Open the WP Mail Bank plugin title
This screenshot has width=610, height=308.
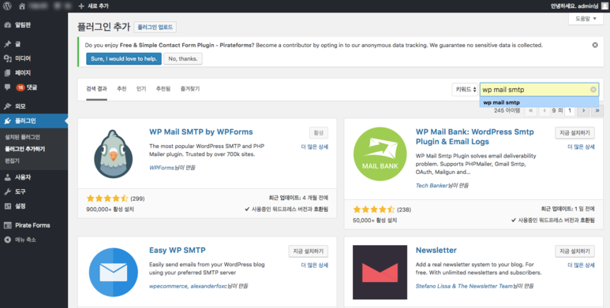tap(474, 137)
